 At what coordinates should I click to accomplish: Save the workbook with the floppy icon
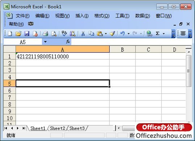point(27,34)
